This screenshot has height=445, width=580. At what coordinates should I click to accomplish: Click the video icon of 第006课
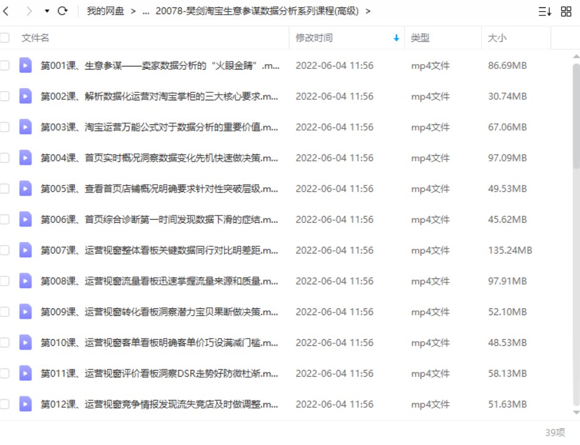[25, 219]
